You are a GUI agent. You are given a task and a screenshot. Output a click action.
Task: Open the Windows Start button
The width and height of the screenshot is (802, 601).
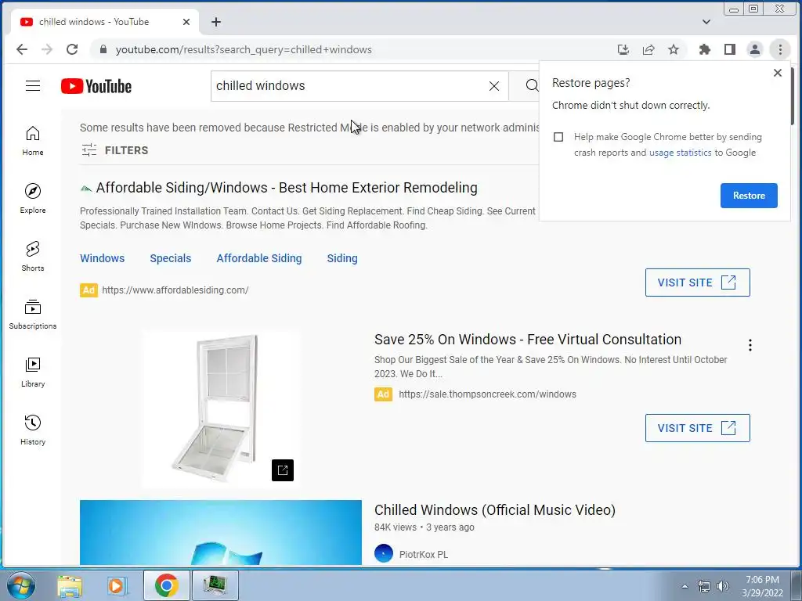[21, 585]
